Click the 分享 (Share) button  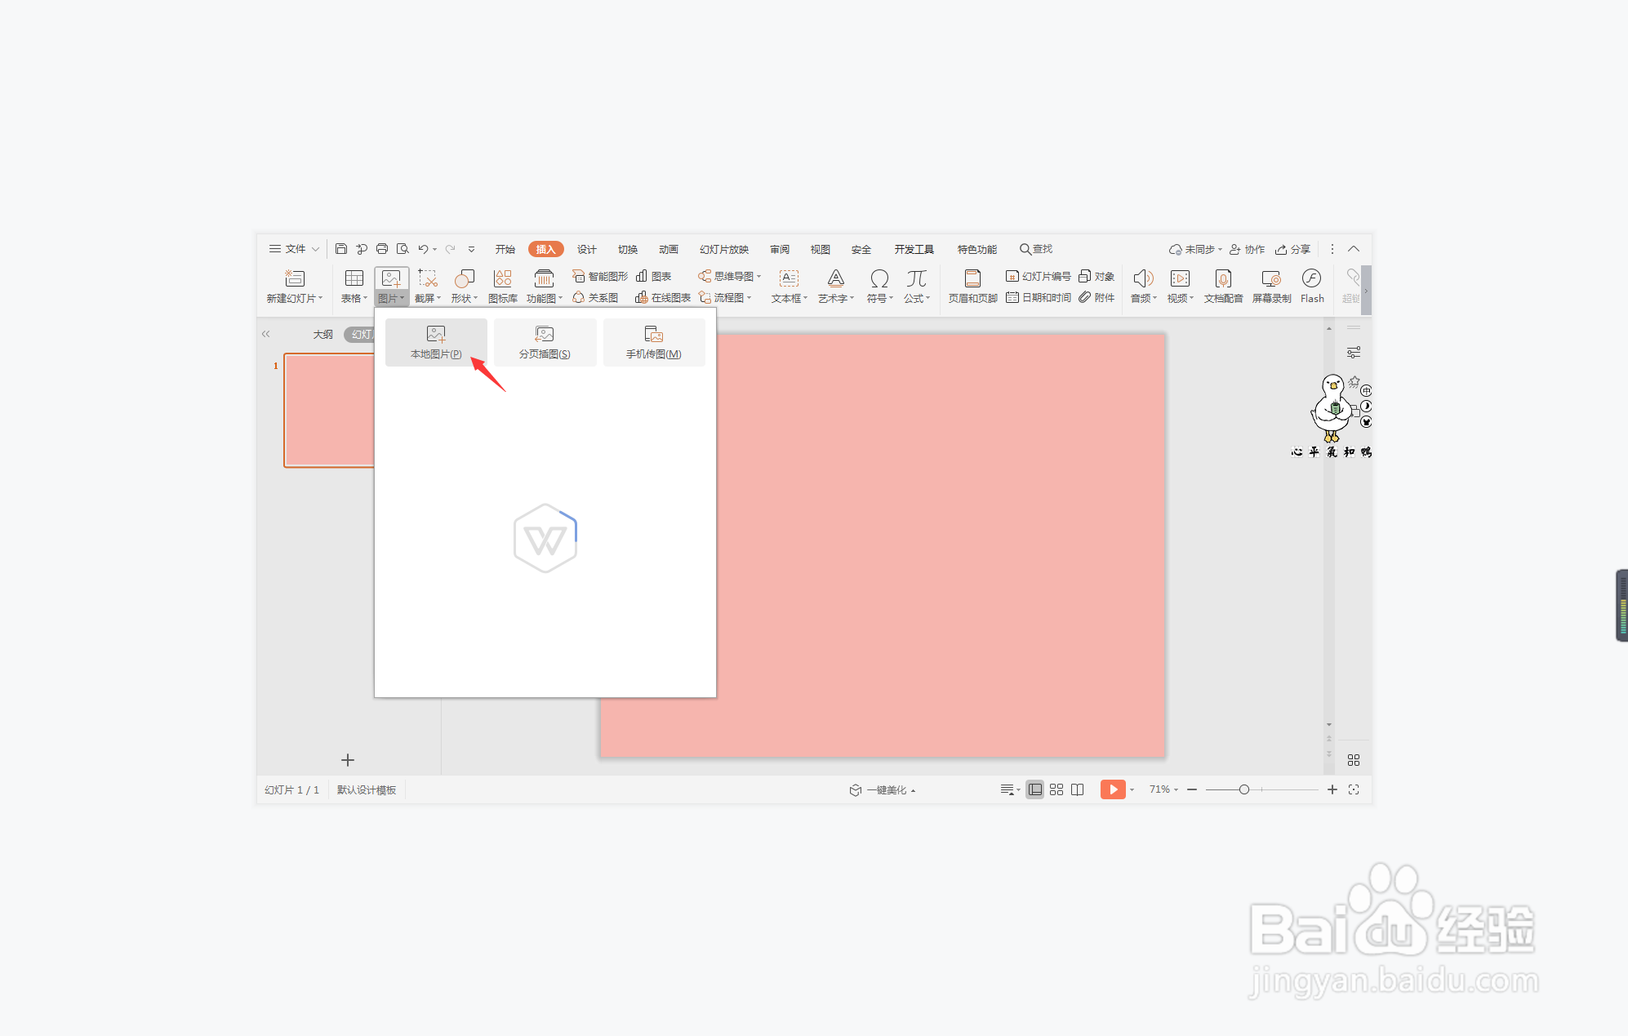(1293, 249)
